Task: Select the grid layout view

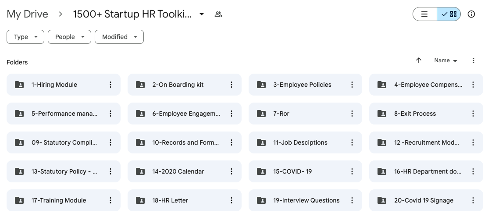Action: coord(449,14)
